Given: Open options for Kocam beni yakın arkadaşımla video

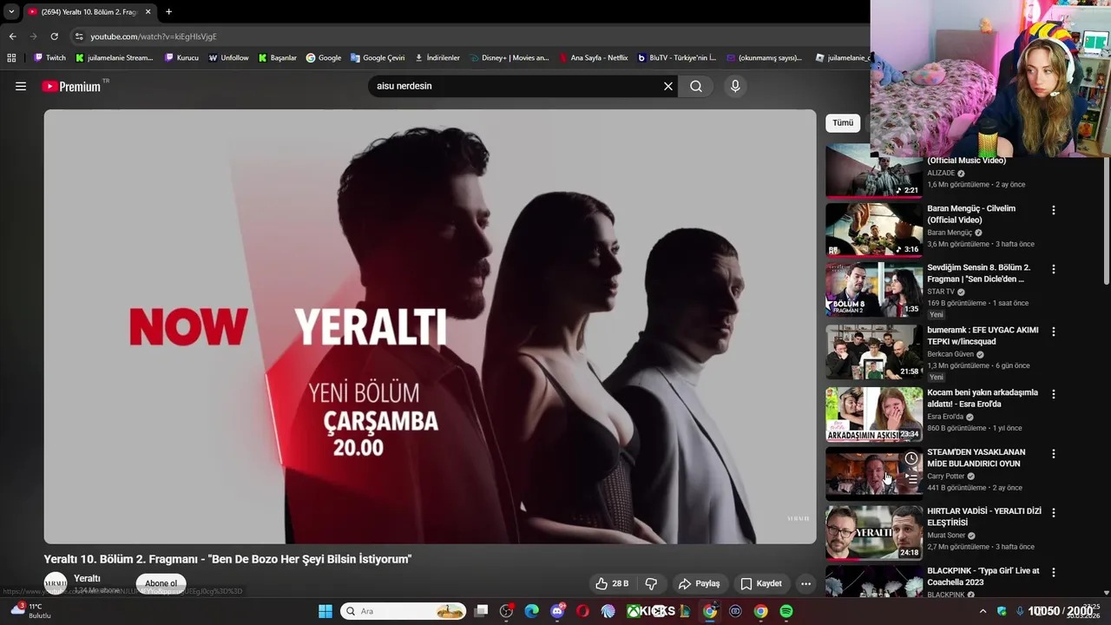Looking at the screenshot, I should [1054, 394].
